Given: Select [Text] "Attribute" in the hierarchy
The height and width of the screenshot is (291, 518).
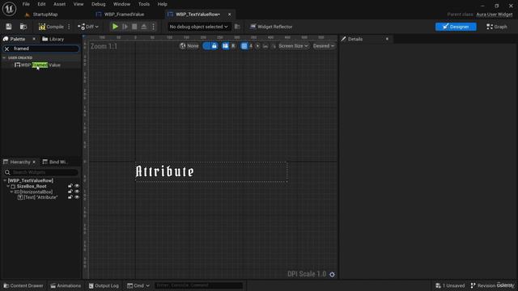Looking at the screenshot, I should point(37,197).
